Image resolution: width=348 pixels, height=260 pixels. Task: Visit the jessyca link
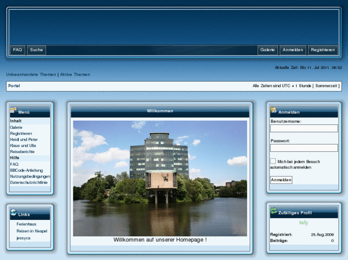point(23,238)
